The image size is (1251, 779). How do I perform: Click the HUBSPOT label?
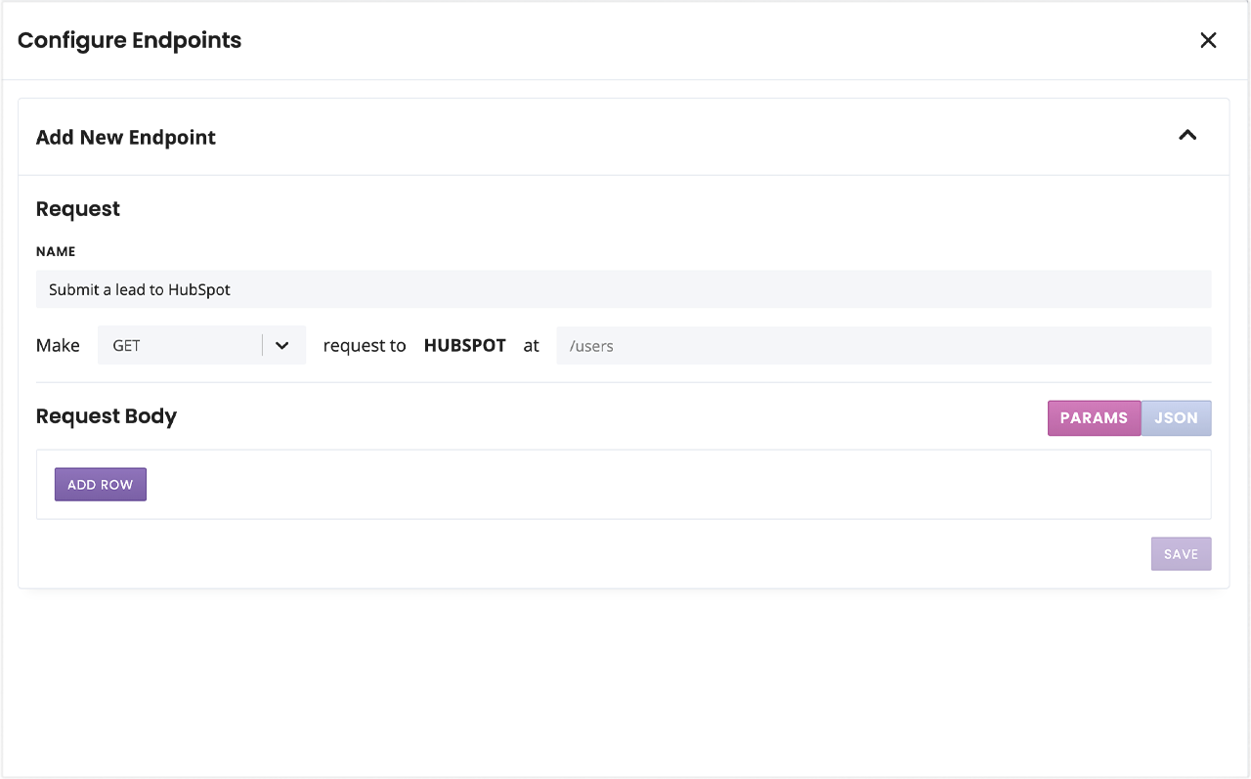pyautogui.click(x=465, y=345)
